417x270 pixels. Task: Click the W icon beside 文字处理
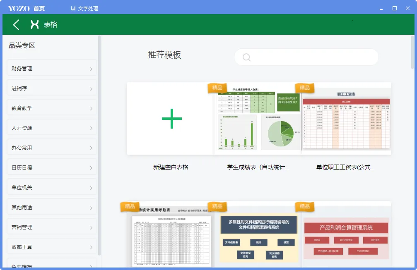tap(73, 9)
